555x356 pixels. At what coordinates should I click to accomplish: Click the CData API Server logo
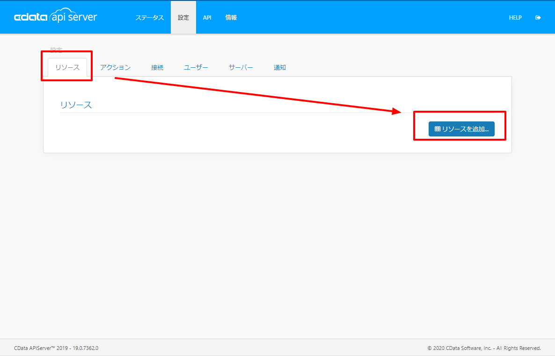[55, 16]
